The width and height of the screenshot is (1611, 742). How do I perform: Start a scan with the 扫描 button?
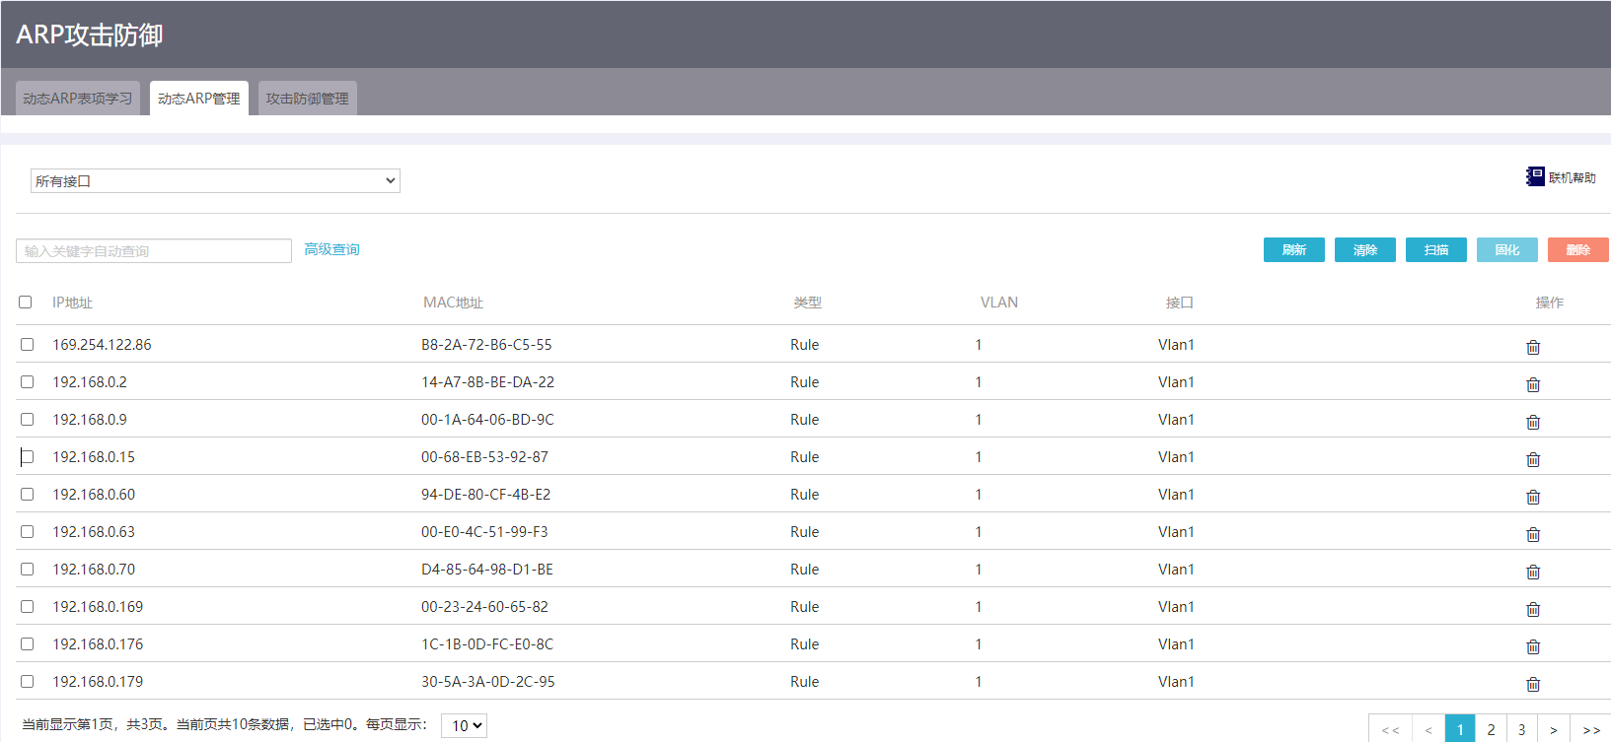click(1436, 250)
